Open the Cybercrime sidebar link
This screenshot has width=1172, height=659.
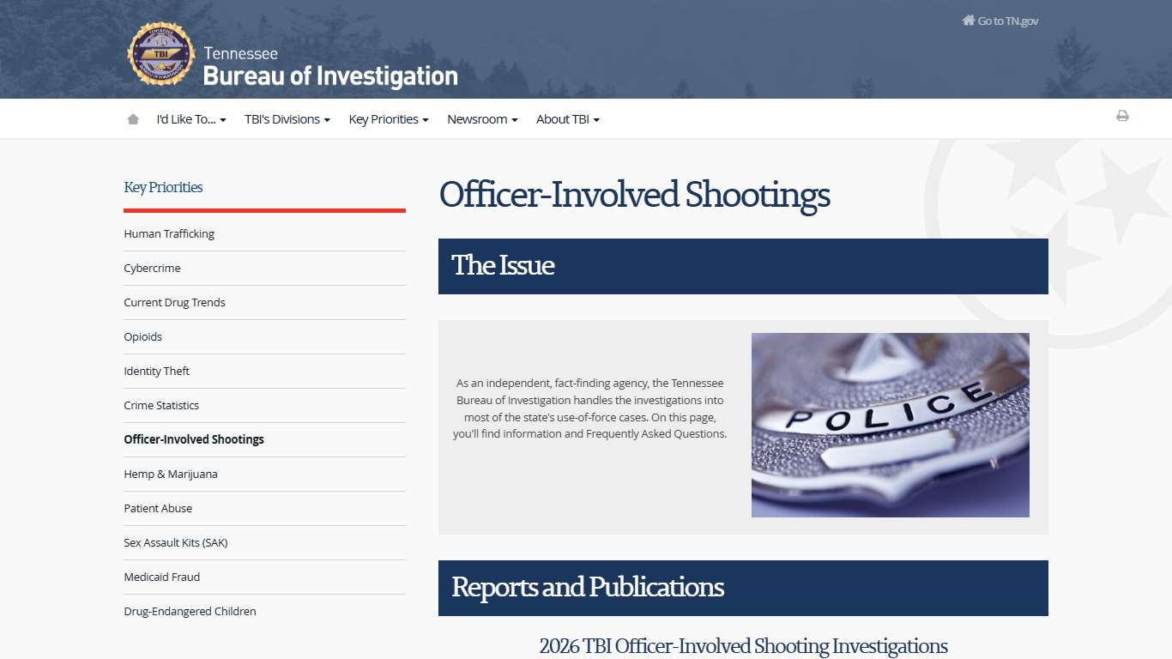152,268
